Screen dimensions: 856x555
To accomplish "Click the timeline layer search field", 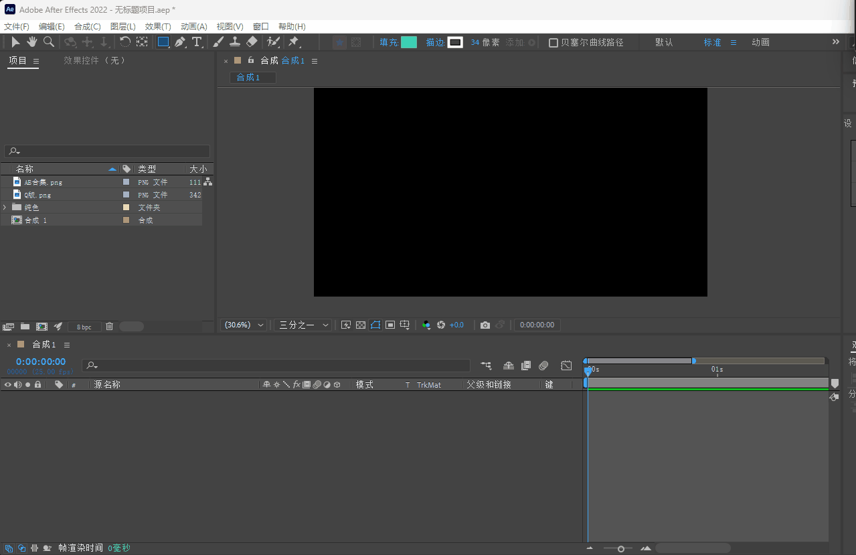I will point(276,366).
